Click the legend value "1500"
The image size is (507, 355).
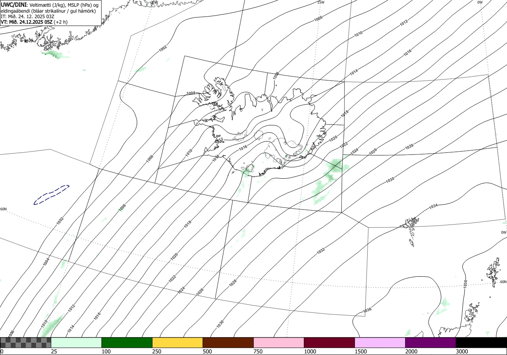coord(360,351)
